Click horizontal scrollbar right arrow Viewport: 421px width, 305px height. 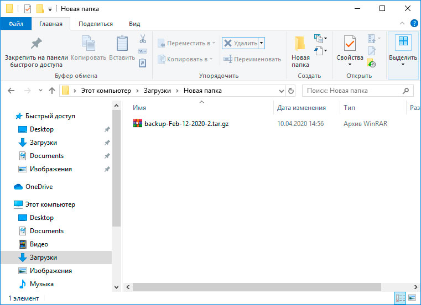click(x=415, y=287)
